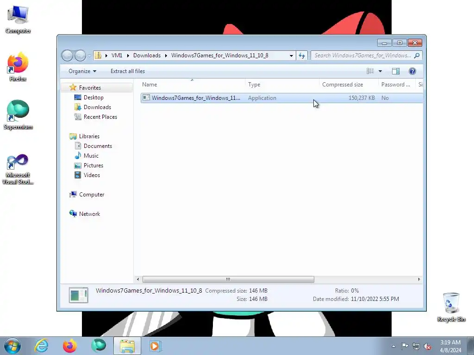Viewport: 474px width, 355px height.
Task: Open Supermium from taskbar
Action: coord(98,346)
